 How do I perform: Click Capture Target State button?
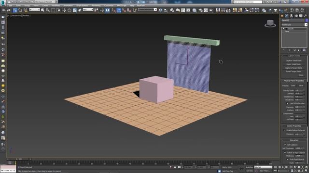click(x=294, y=68)
